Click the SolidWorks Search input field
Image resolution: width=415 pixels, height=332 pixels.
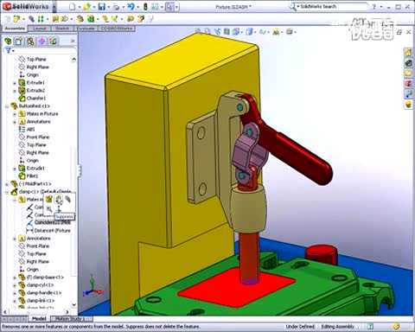pos(332,6)
